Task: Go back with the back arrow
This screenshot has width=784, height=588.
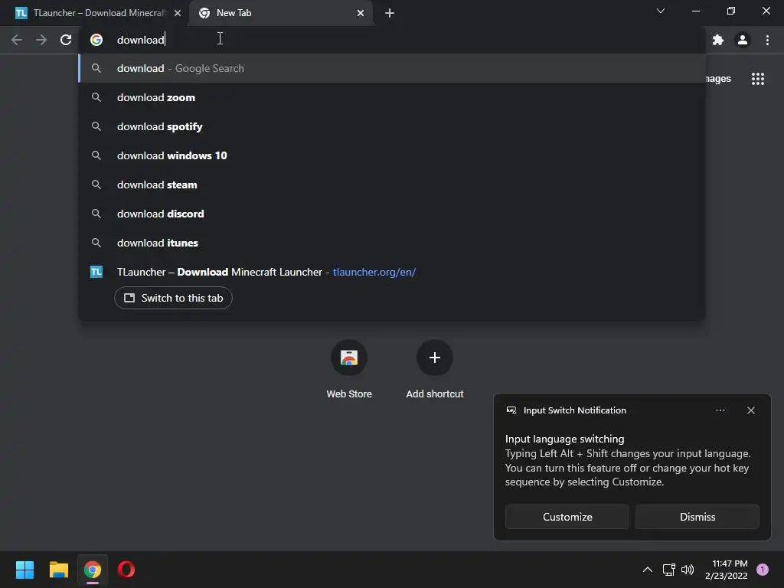Action: 17,40
